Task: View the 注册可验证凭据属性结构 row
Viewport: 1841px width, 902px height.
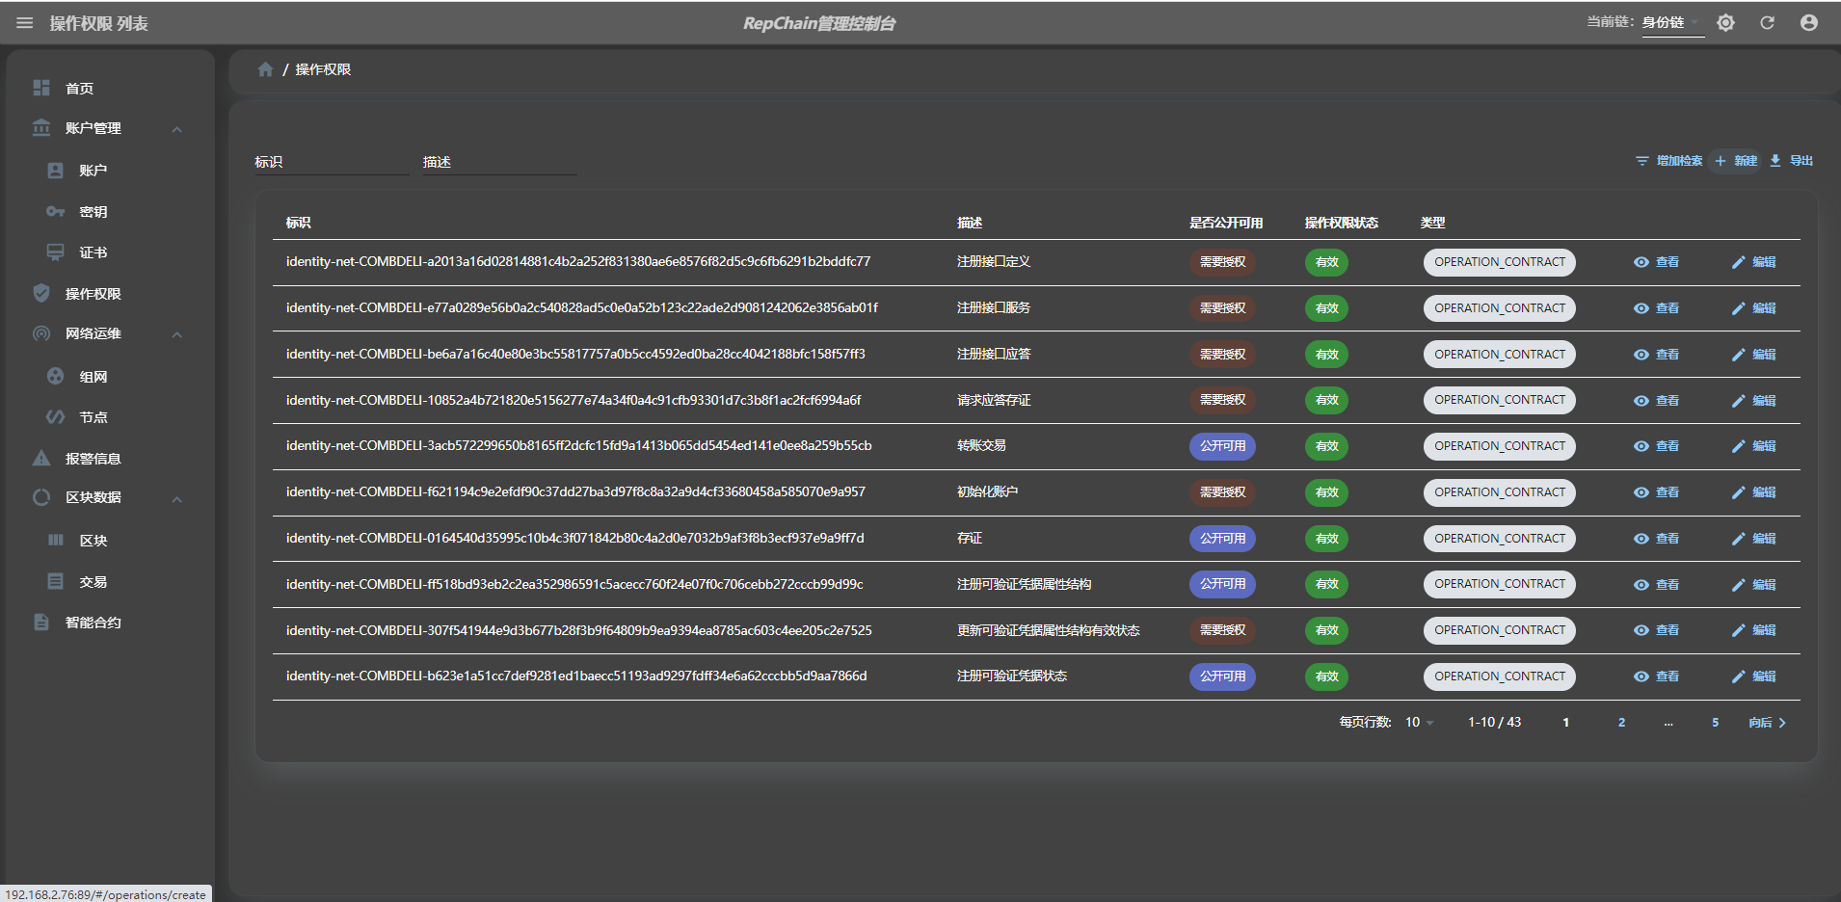Action: (x=1657, y=585)
